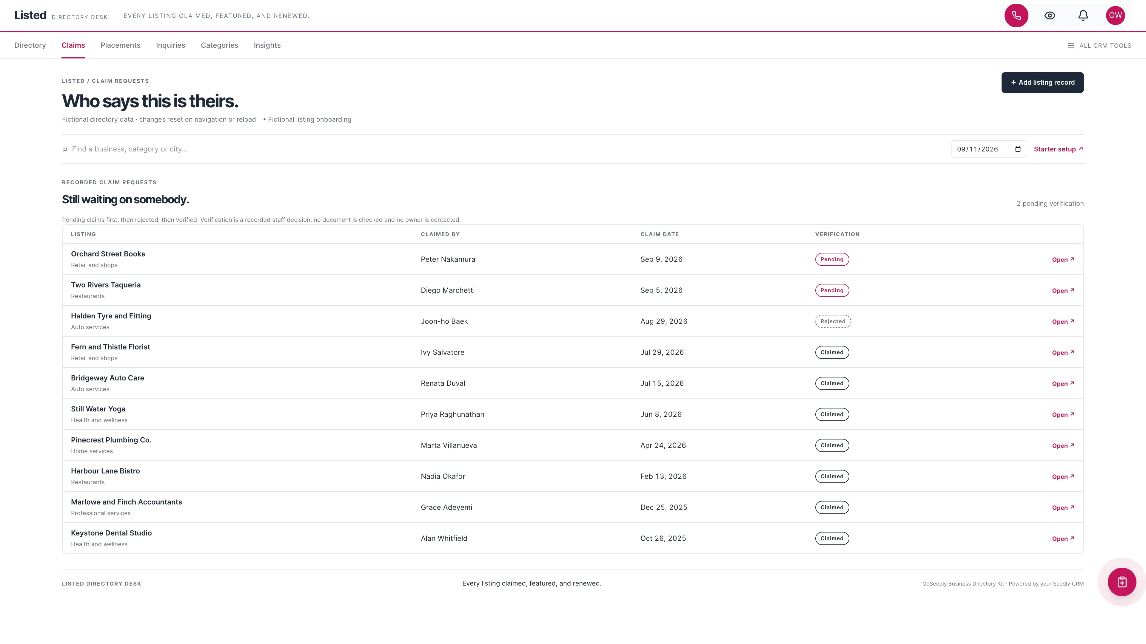
Task: Switch to the Placements tab
Action: tap(120, 45)
